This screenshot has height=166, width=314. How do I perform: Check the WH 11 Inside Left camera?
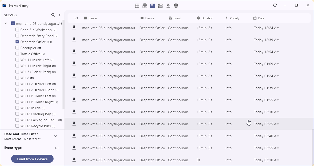tap(17, 60)
